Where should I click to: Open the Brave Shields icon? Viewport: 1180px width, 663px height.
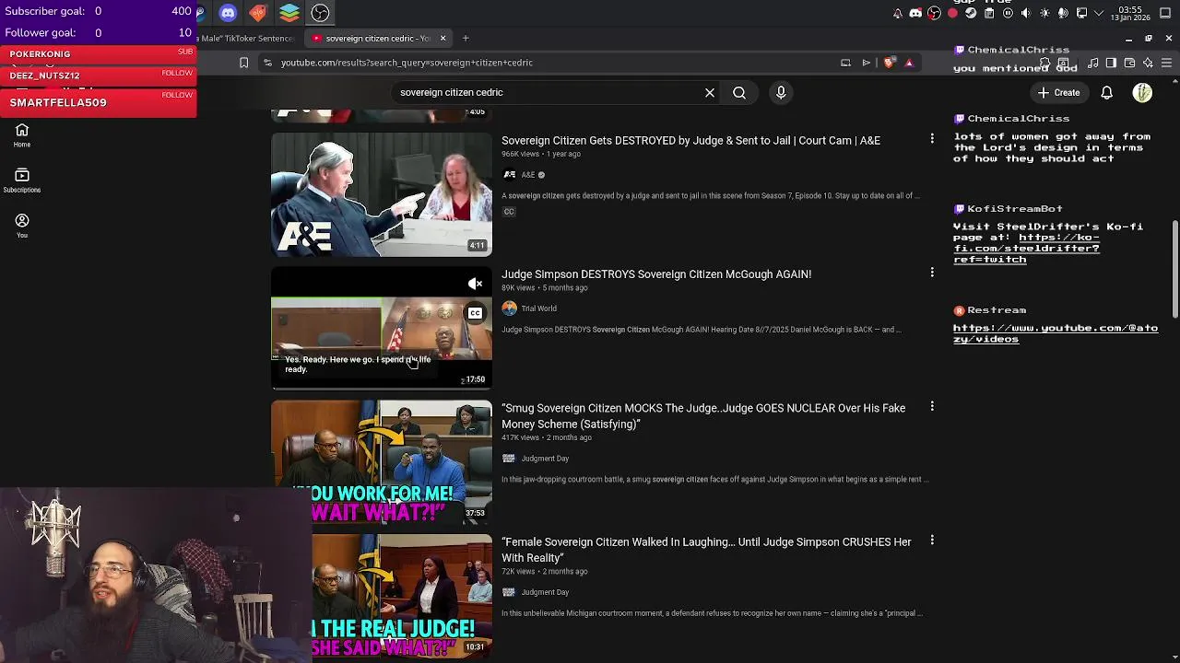(889, 63)
